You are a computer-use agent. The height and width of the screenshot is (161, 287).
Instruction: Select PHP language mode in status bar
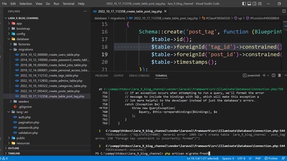click(x=258, y=158)
